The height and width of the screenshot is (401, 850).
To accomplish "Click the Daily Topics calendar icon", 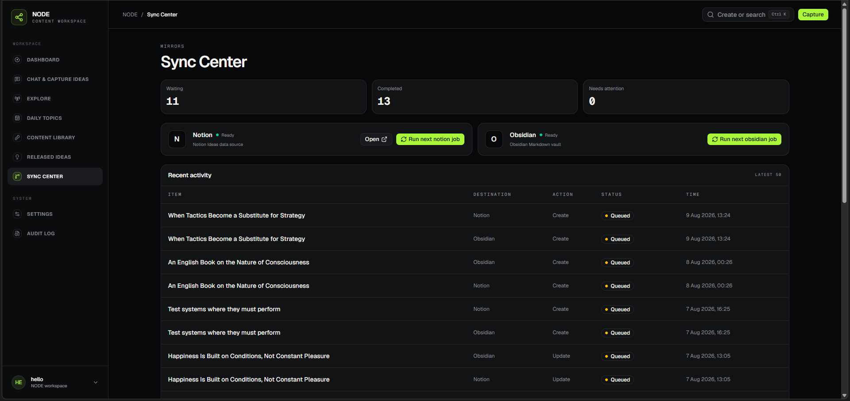I will coord(17,118).
